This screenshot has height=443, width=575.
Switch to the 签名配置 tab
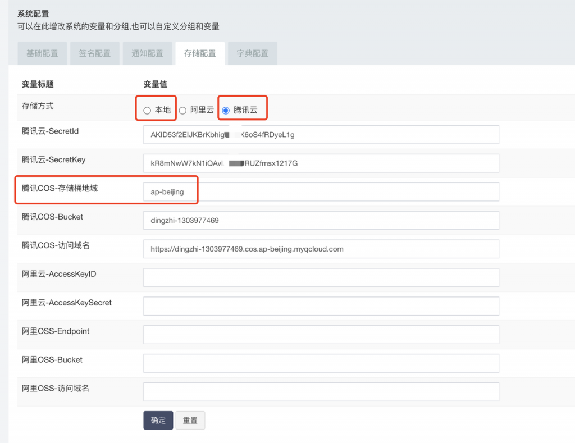coord(94,53)
